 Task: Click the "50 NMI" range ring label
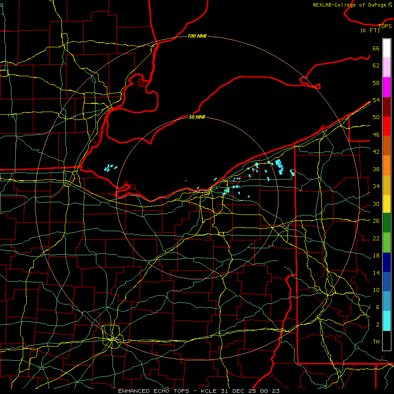pyautogui.click(x=197, y=117)
